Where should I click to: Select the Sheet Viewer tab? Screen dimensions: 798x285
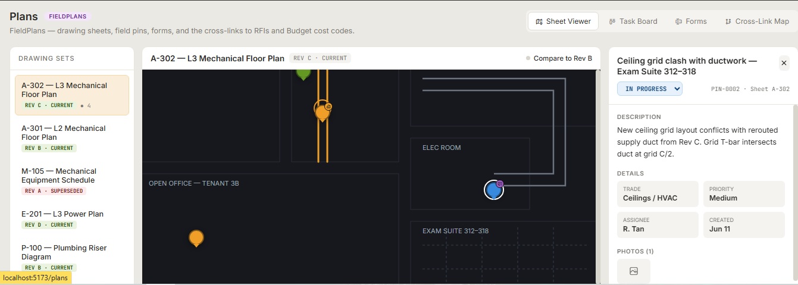point(563,21)
